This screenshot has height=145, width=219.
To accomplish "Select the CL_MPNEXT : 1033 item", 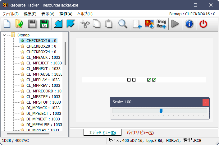I will [x=43, y=68].
